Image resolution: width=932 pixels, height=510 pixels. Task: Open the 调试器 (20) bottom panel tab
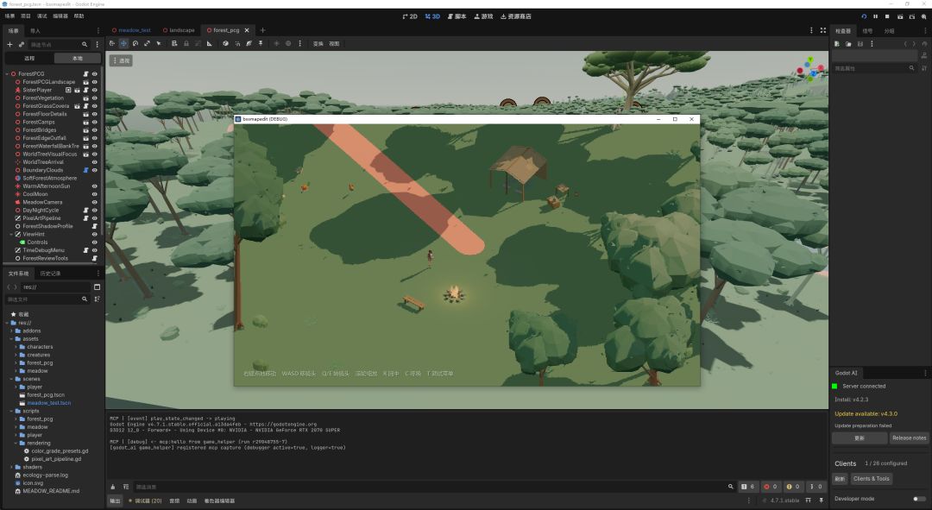(x=146, y=501)
